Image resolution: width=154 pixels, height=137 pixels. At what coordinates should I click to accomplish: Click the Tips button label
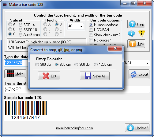click(141, 44)
